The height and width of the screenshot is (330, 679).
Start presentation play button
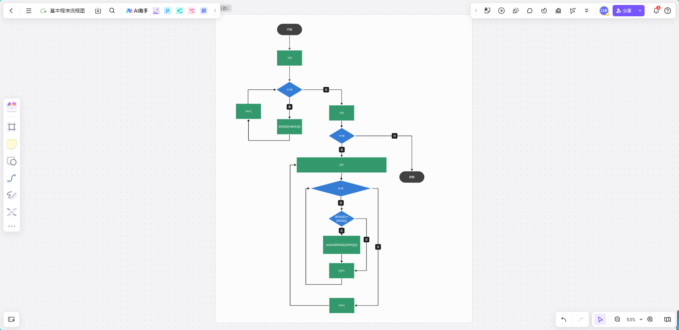click(x=501, y=11)
